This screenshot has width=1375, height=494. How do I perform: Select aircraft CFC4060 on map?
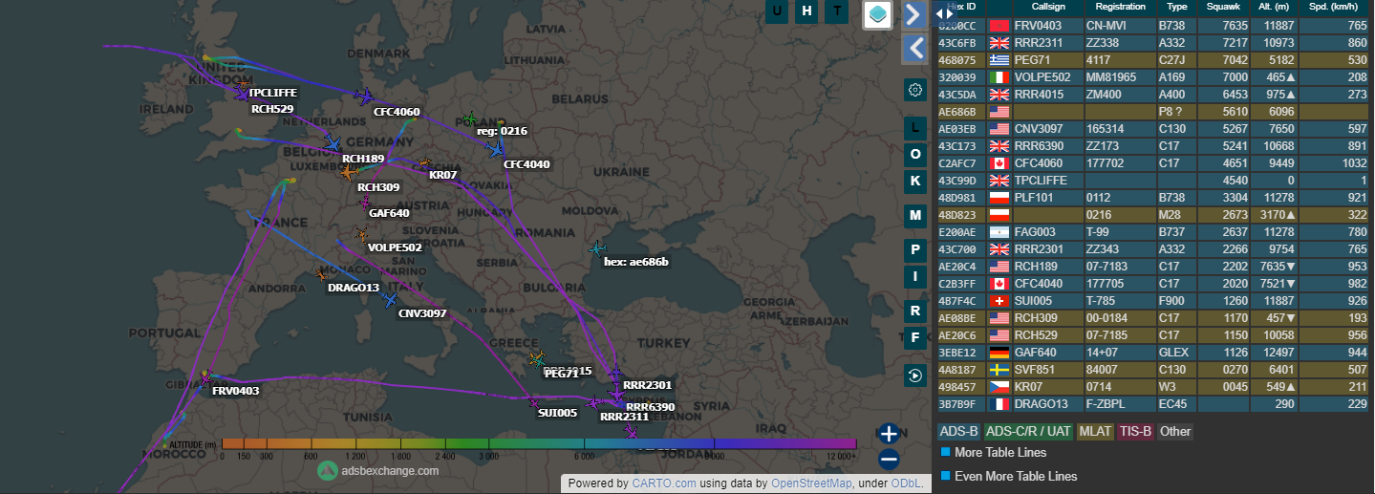(x=363, y=96)
